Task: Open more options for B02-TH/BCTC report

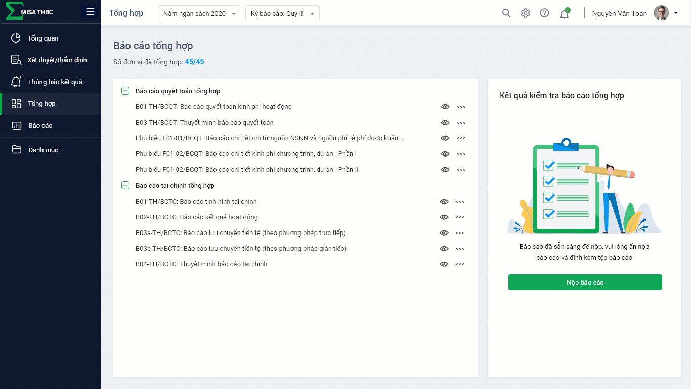Action: click(460, 217)
